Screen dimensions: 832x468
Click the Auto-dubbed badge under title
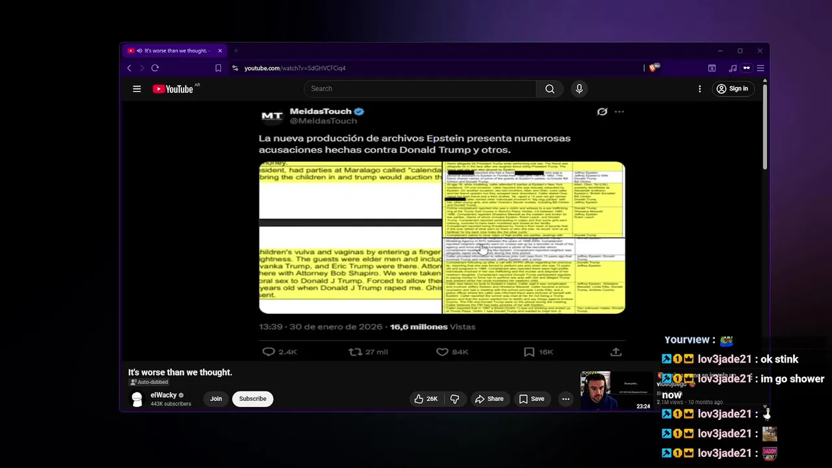click(149, 382)
